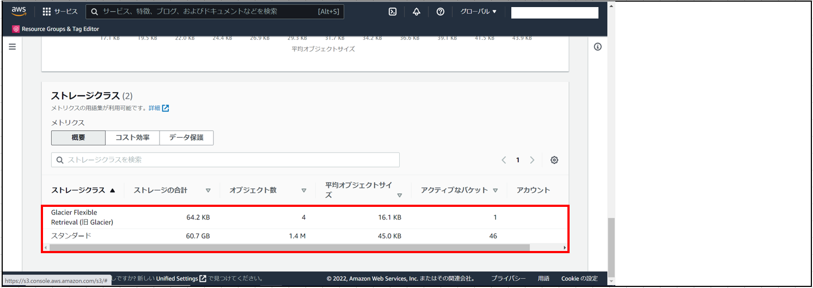Image resolution: width=813 pixels, height=288 pixels.
Task: Click the アカウント column header
Action: 533,191
